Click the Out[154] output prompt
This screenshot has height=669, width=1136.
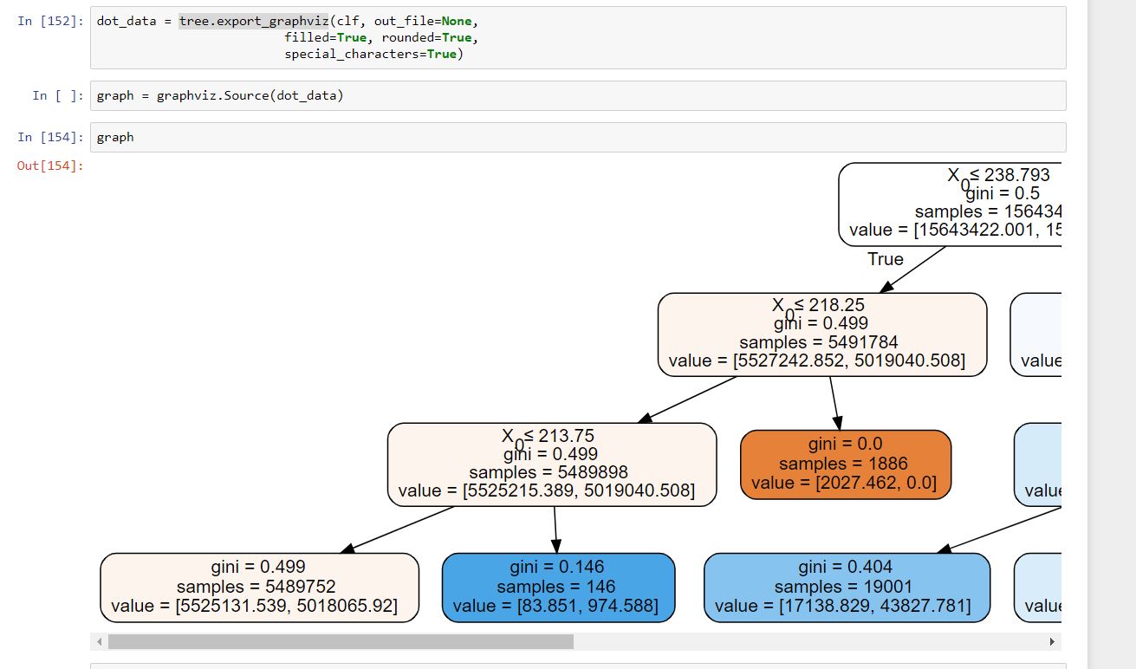pos(51,166)
